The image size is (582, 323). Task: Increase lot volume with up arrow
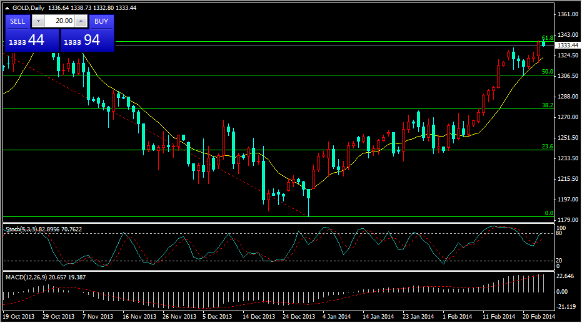[x=81, y=21]
